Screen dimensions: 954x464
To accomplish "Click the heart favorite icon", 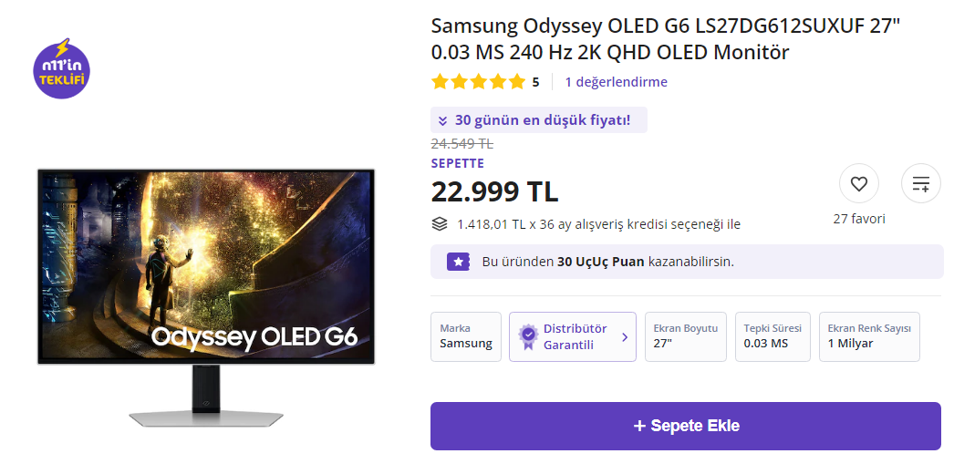I will pos(858,184).
